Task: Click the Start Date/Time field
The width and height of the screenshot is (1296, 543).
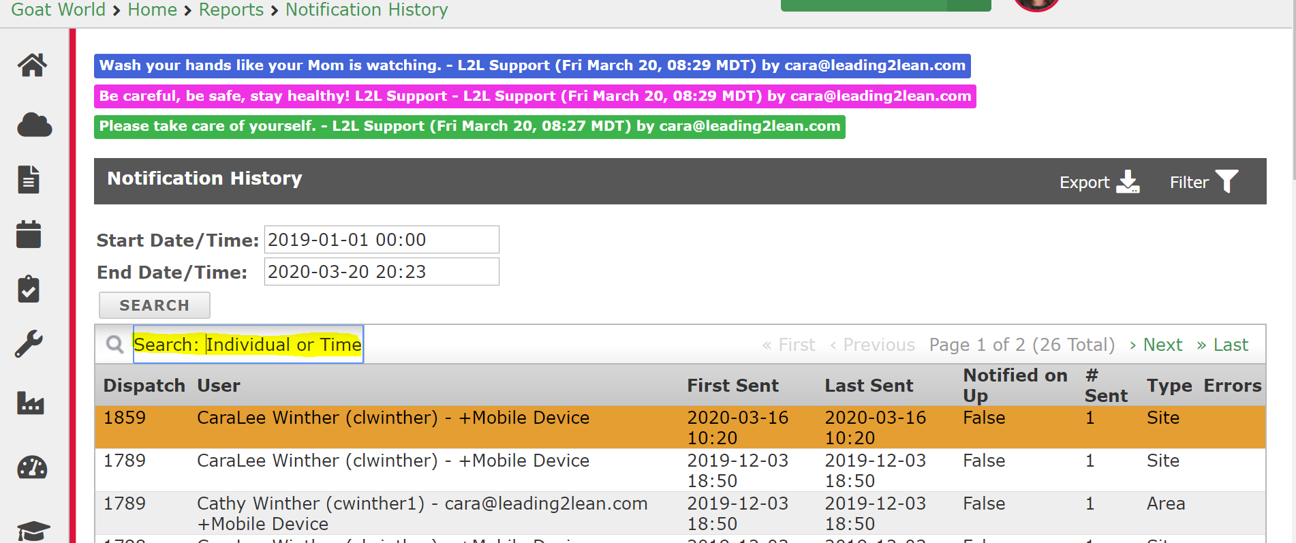Action: click(382, 240)
